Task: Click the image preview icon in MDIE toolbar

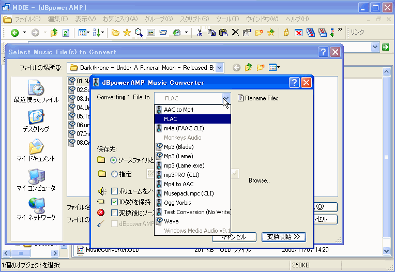Action: click(150, 33)
